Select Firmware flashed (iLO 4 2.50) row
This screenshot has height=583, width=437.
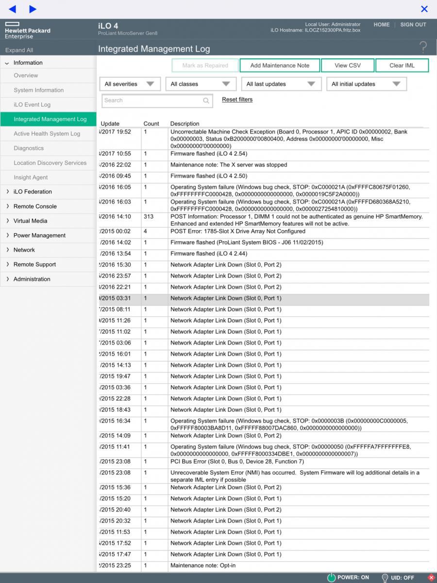pyautogui.click(x=264, y=176)
